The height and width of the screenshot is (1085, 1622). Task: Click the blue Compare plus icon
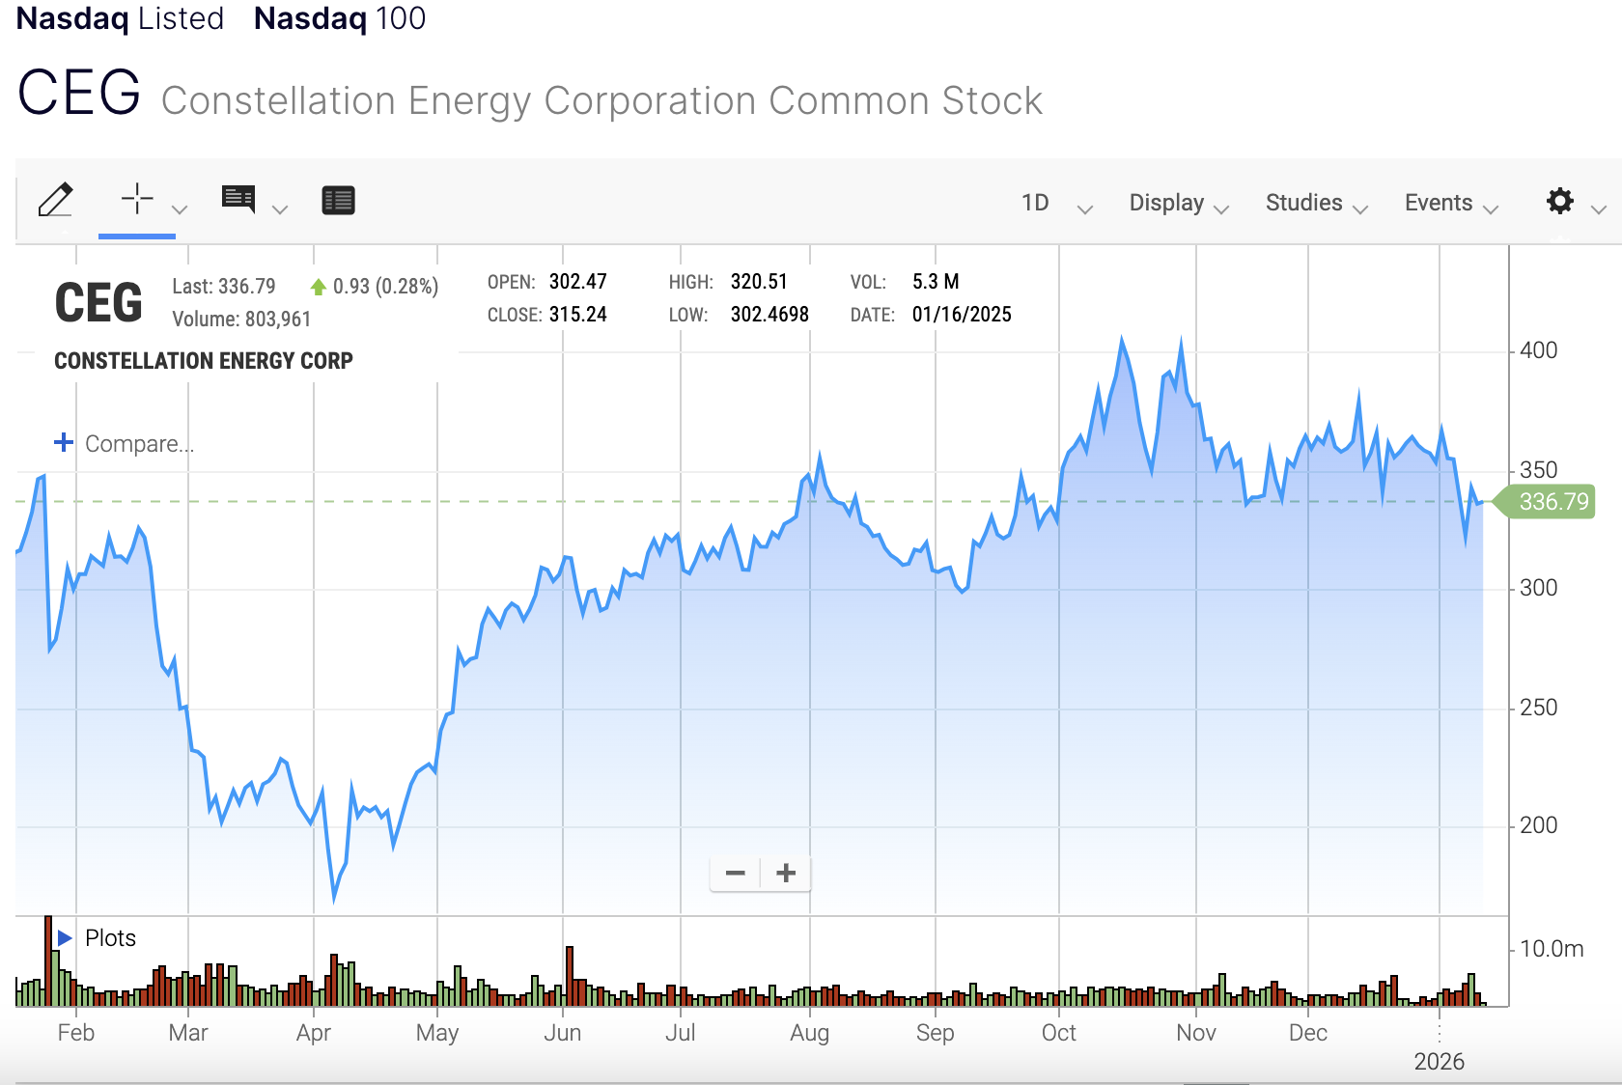64,443
